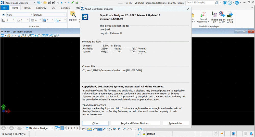The height and width of the screenshot is (137, 255).
Task: Toggle view 6 button in view groups
Action: pyautogui.click(x=78, y=128)
